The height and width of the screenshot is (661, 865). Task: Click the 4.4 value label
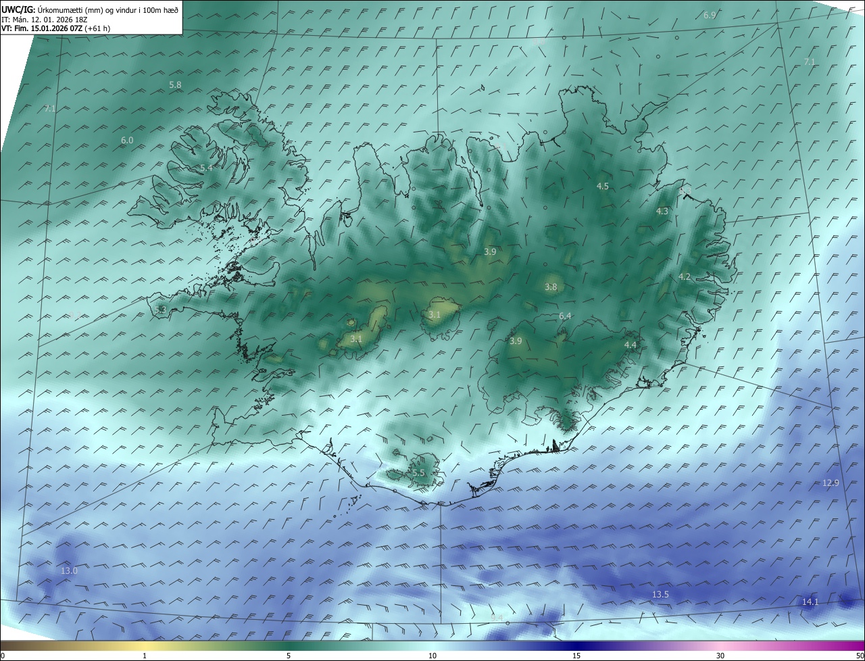631,345
